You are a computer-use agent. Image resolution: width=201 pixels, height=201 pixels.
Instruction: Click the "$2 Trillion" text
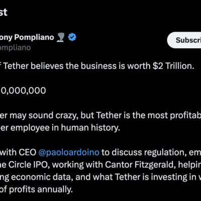pos(173,66)
